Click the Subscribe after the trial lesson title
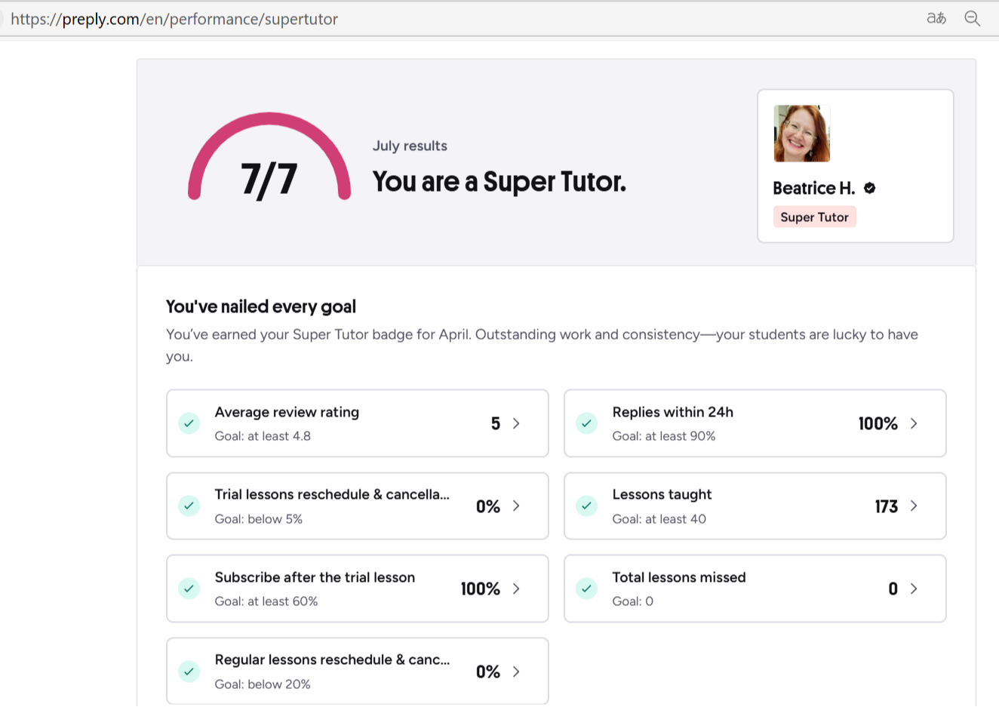 coord(315,577)
